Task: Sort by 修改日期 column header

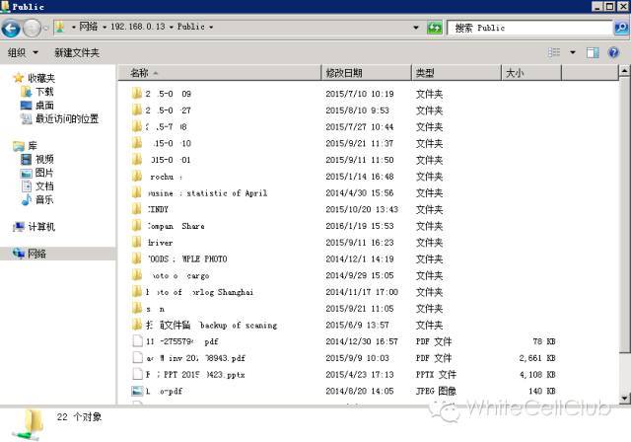Action: tap(344, 73)
